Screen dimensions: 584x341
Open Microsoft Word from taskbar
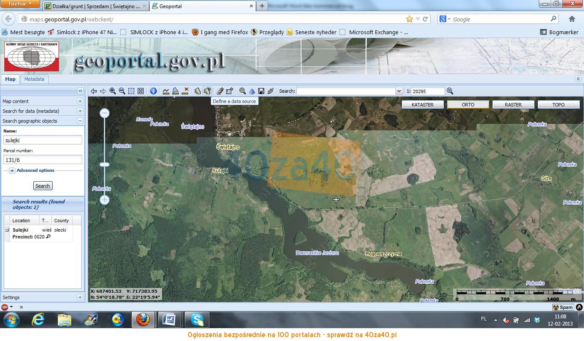169,319
